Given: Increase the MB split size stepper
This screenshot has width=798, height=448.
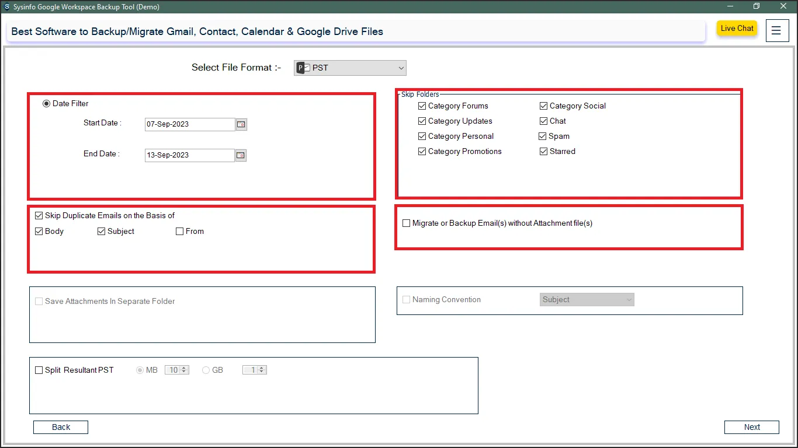Looking at the screenshot, I should point(185,368).
